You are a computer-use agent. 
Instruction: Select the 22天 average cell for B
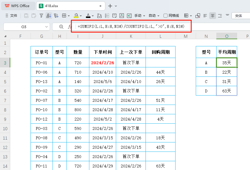pyautogui.click(x=227, y=72)
